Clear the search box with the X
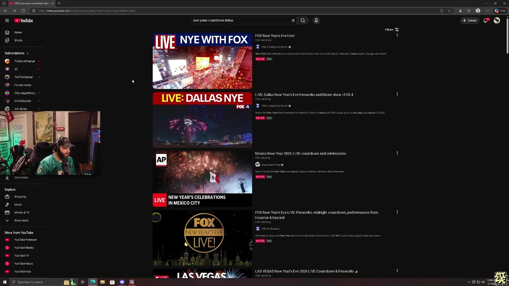The width and height of the screenshot is (509, 286). coord(293,20)
